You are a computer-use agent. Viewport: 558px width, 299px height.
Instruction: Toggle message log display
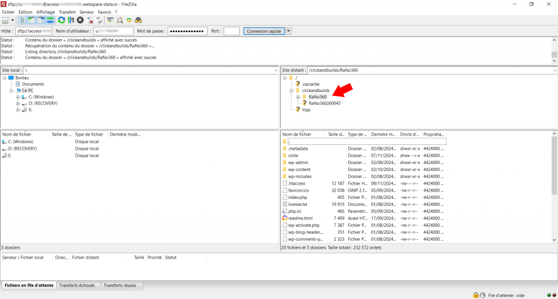pos(22,20)
